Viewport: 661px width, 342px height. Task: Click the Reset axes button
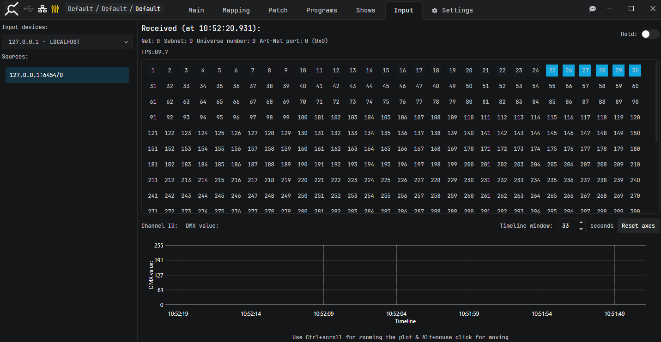(x=638, y=226)
